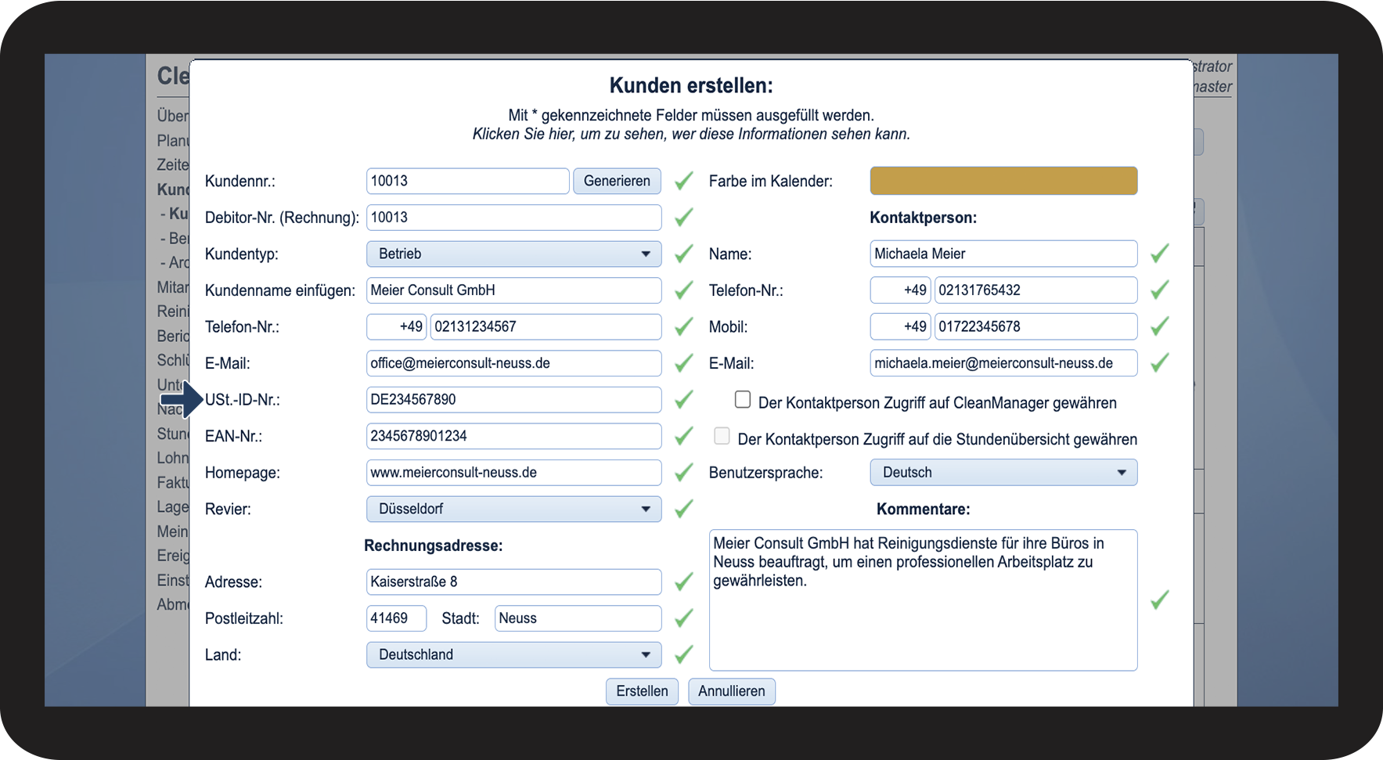Click the green checkmark beside Kundennr. field
The image size is (1383, 760).
[683, 181]
